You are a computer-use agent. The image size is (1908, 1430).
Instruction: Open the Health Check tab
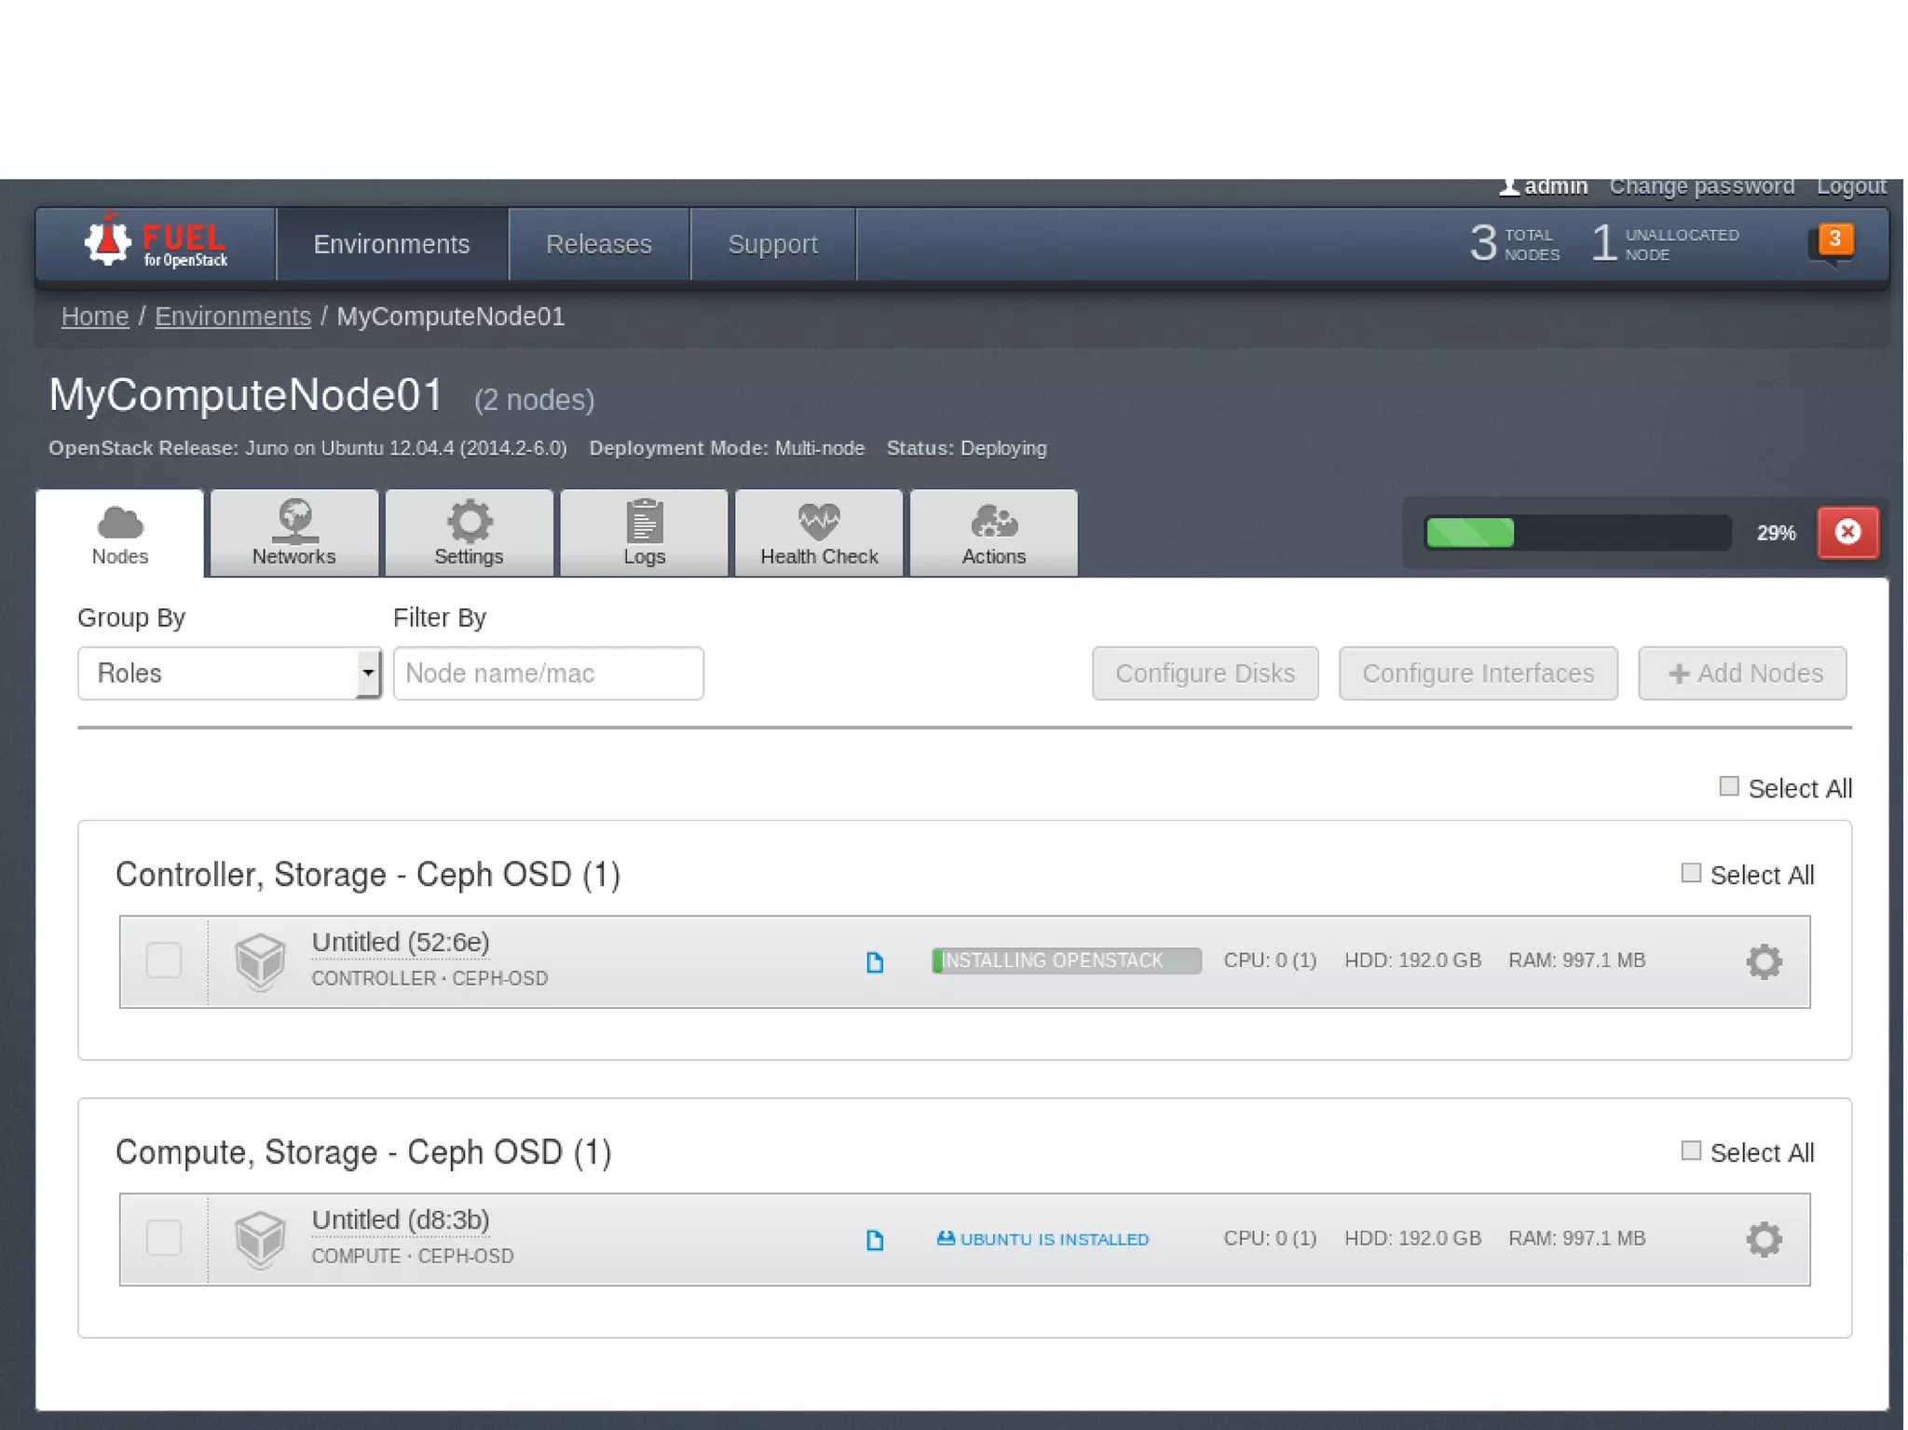tap(819, 534)
